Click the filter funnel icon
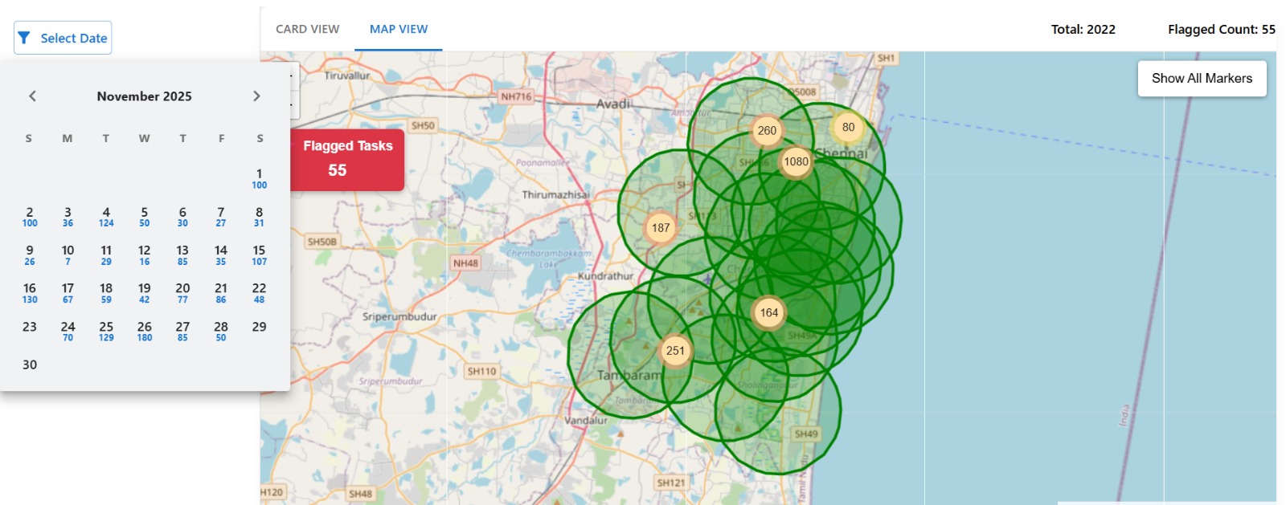1286x505 pixels. tap(24, 38)
